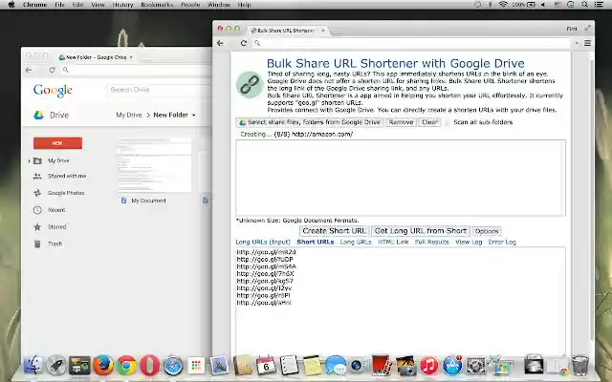Viewport: 612px width, 382px height.
Task: Open the Error Log tab
Action: click(x=502, y=242)
